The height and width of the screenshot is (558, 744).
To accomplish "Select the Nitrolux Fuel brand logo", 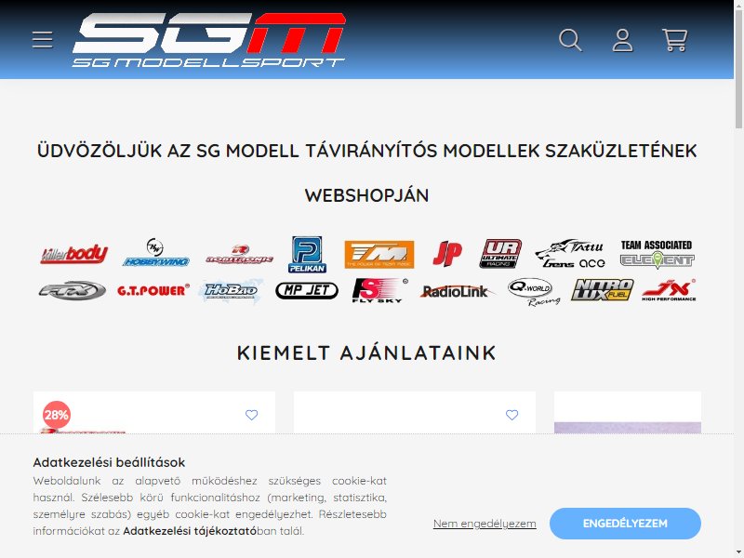I will coord(602,290).
